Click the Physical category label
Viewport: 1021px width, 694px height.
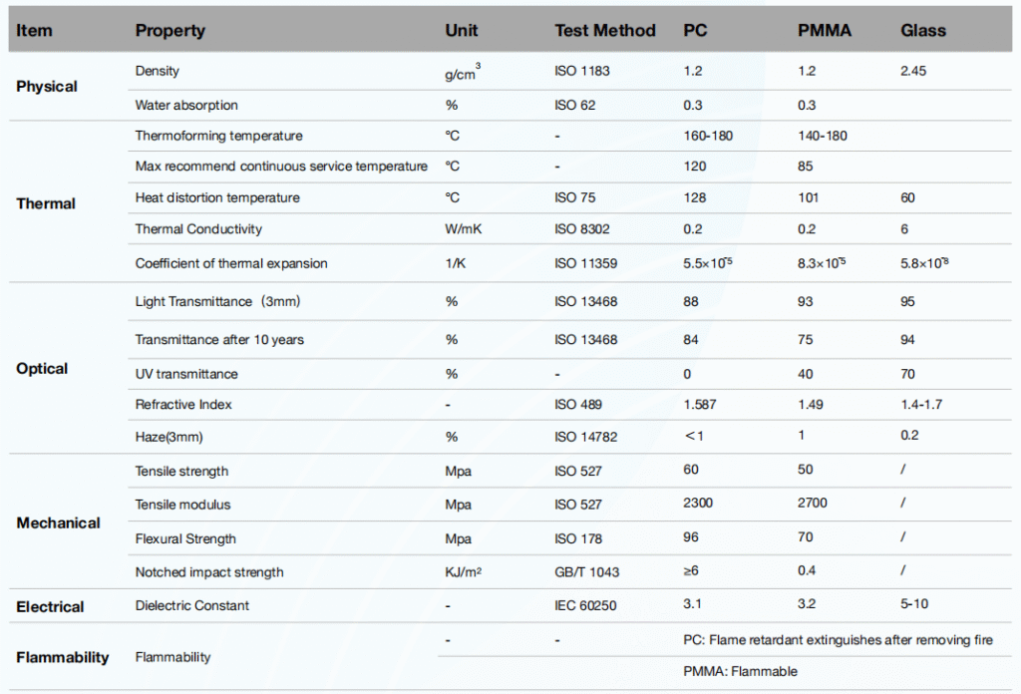(46, 87)
